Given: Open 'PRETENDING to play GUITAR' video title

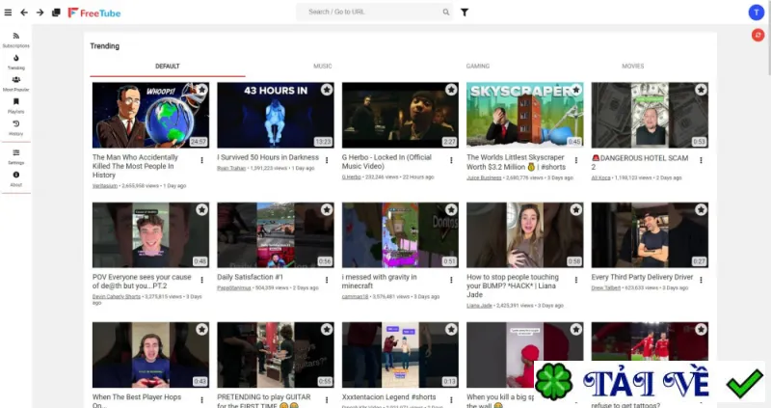Looking at the screenshot, I should point(264,400).
